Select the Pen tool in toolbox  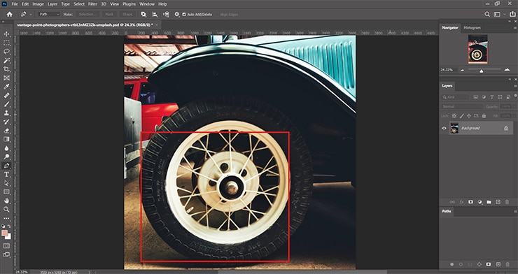point(6,166)
